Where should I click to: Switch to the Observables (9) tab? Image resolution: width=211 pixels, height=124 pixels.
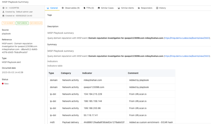[x=71, y=8]
